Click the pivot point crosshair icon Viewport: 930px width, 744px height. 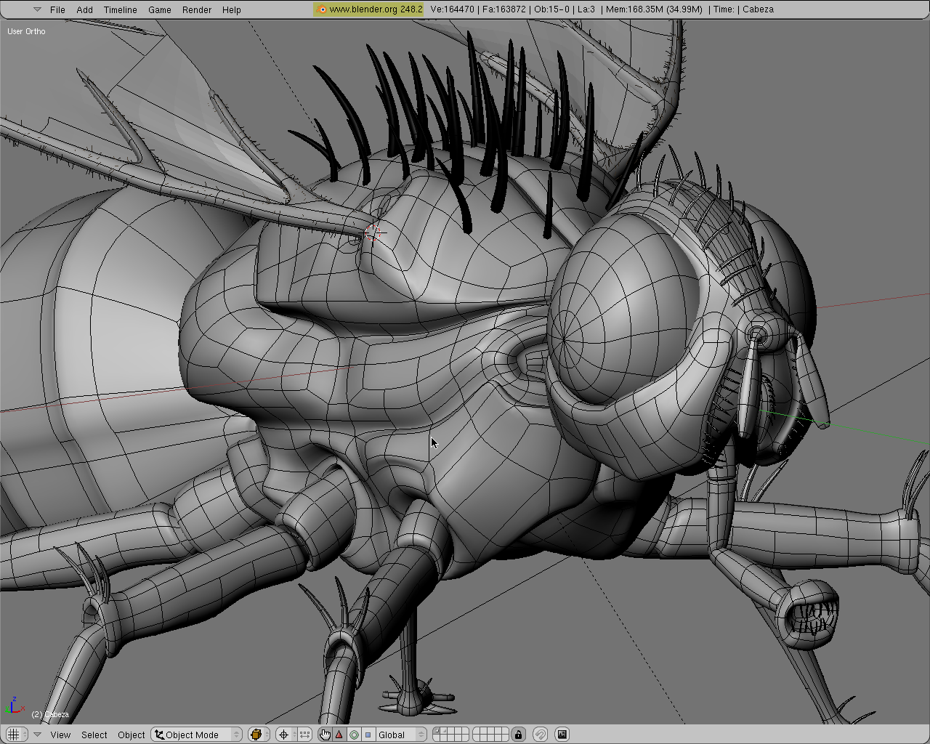[285, 735]
